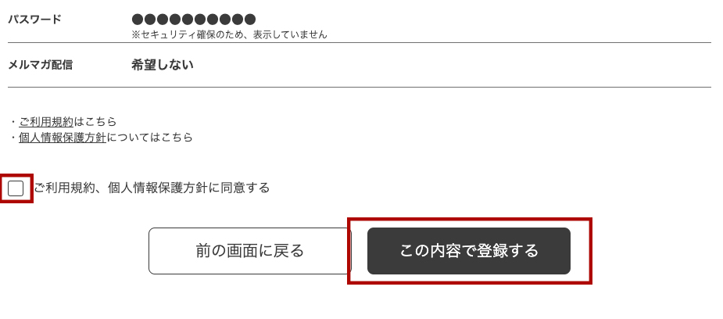Click the bullet before 個人情報保護方針 link

point(13,138)
